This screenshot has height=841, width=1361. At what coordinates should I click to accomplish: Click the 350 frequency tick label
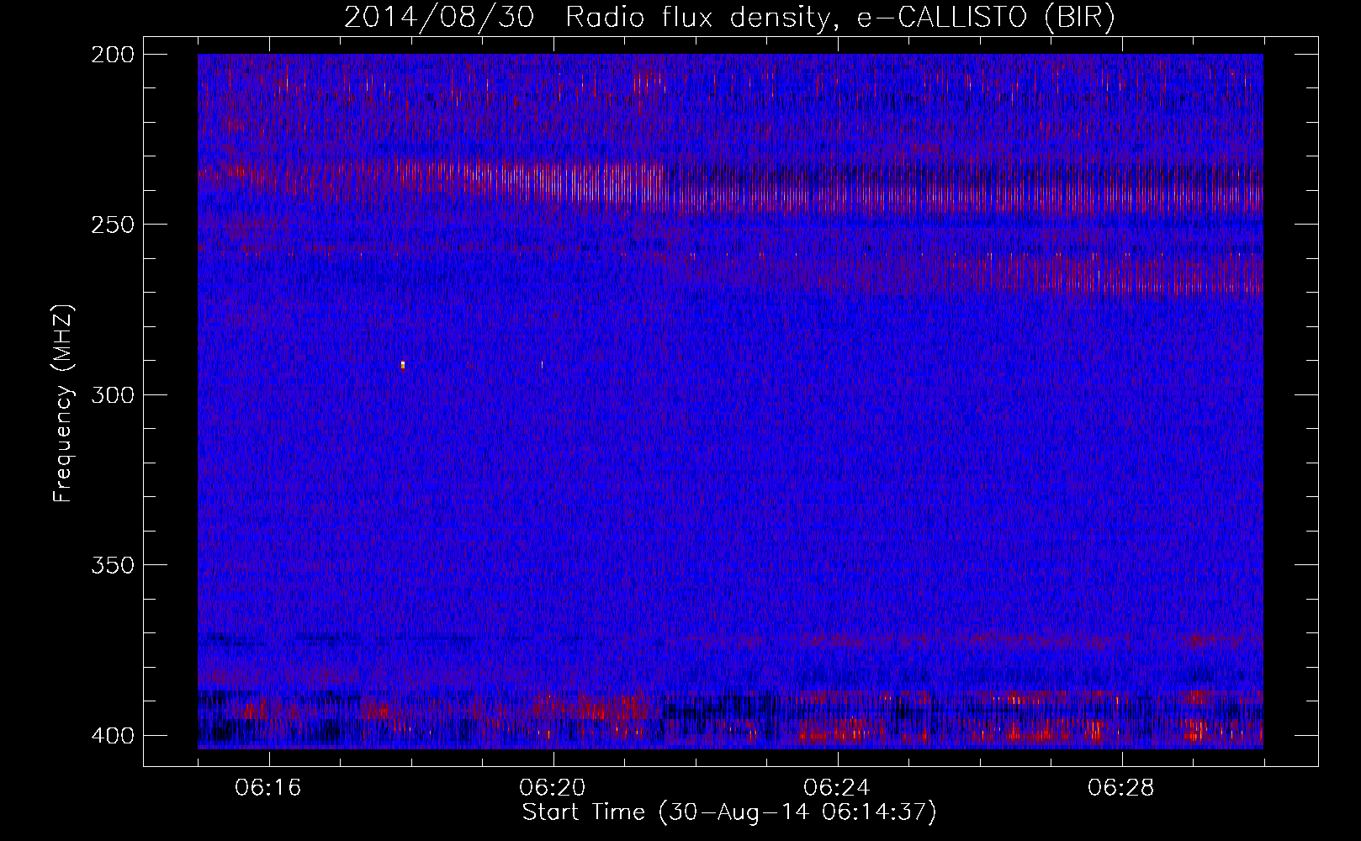click(112, 565)
